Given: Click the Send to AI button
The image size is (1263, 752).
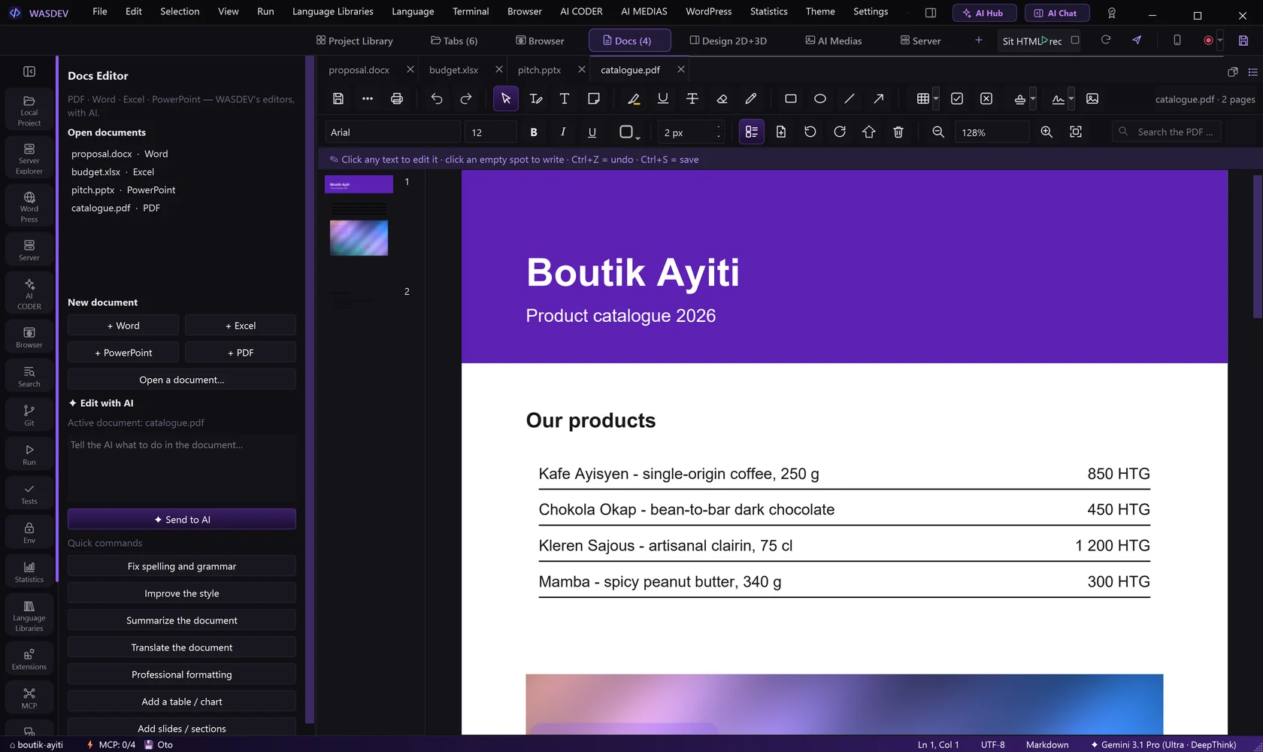Looking at the screenshot, I should coord(182,519).
